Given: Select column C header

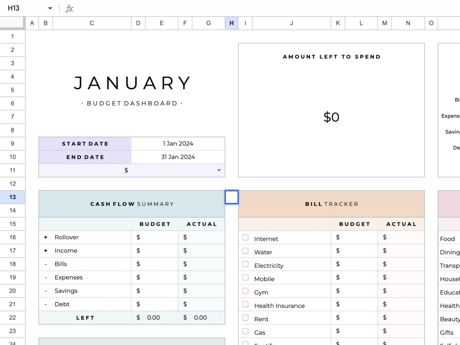Looking at the screenshot, I should click(92, 23).
